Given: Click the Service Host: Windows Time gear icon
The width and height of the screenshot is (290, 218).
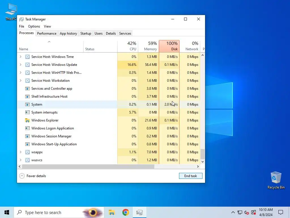Looking at the screenshot, I should tap(27, 57).
